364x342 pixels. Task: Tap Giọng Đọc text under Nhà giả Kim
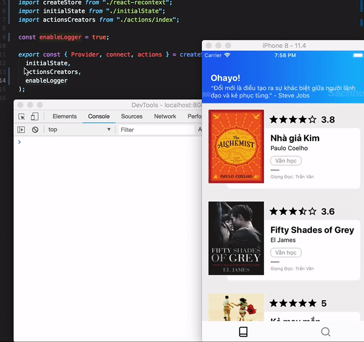(292, 177)
